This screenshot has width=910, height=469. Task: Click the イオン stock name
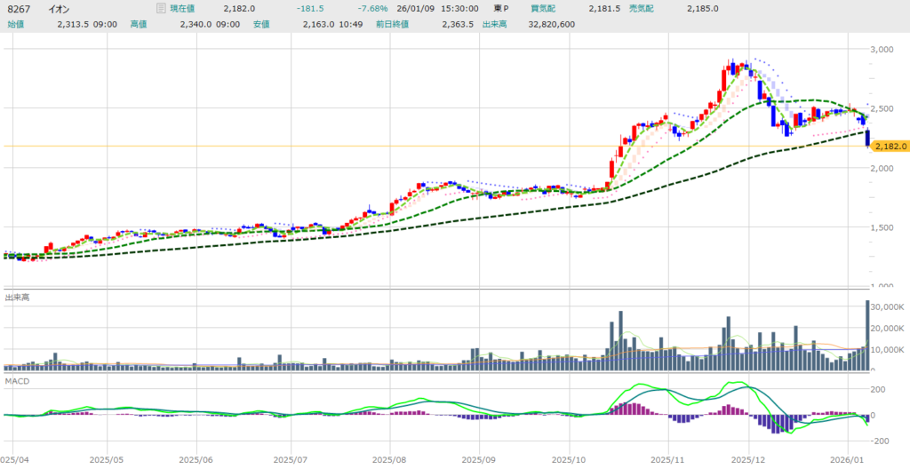(58, 8)
